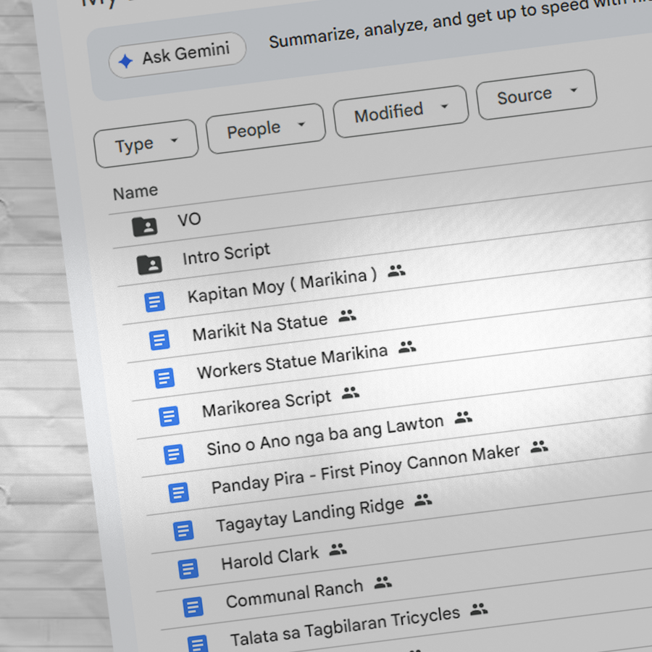Viewport: 652px width, 652px height.
Task: Click the Ask Gemini sparkle icon
Action: [x=125, y=61]
